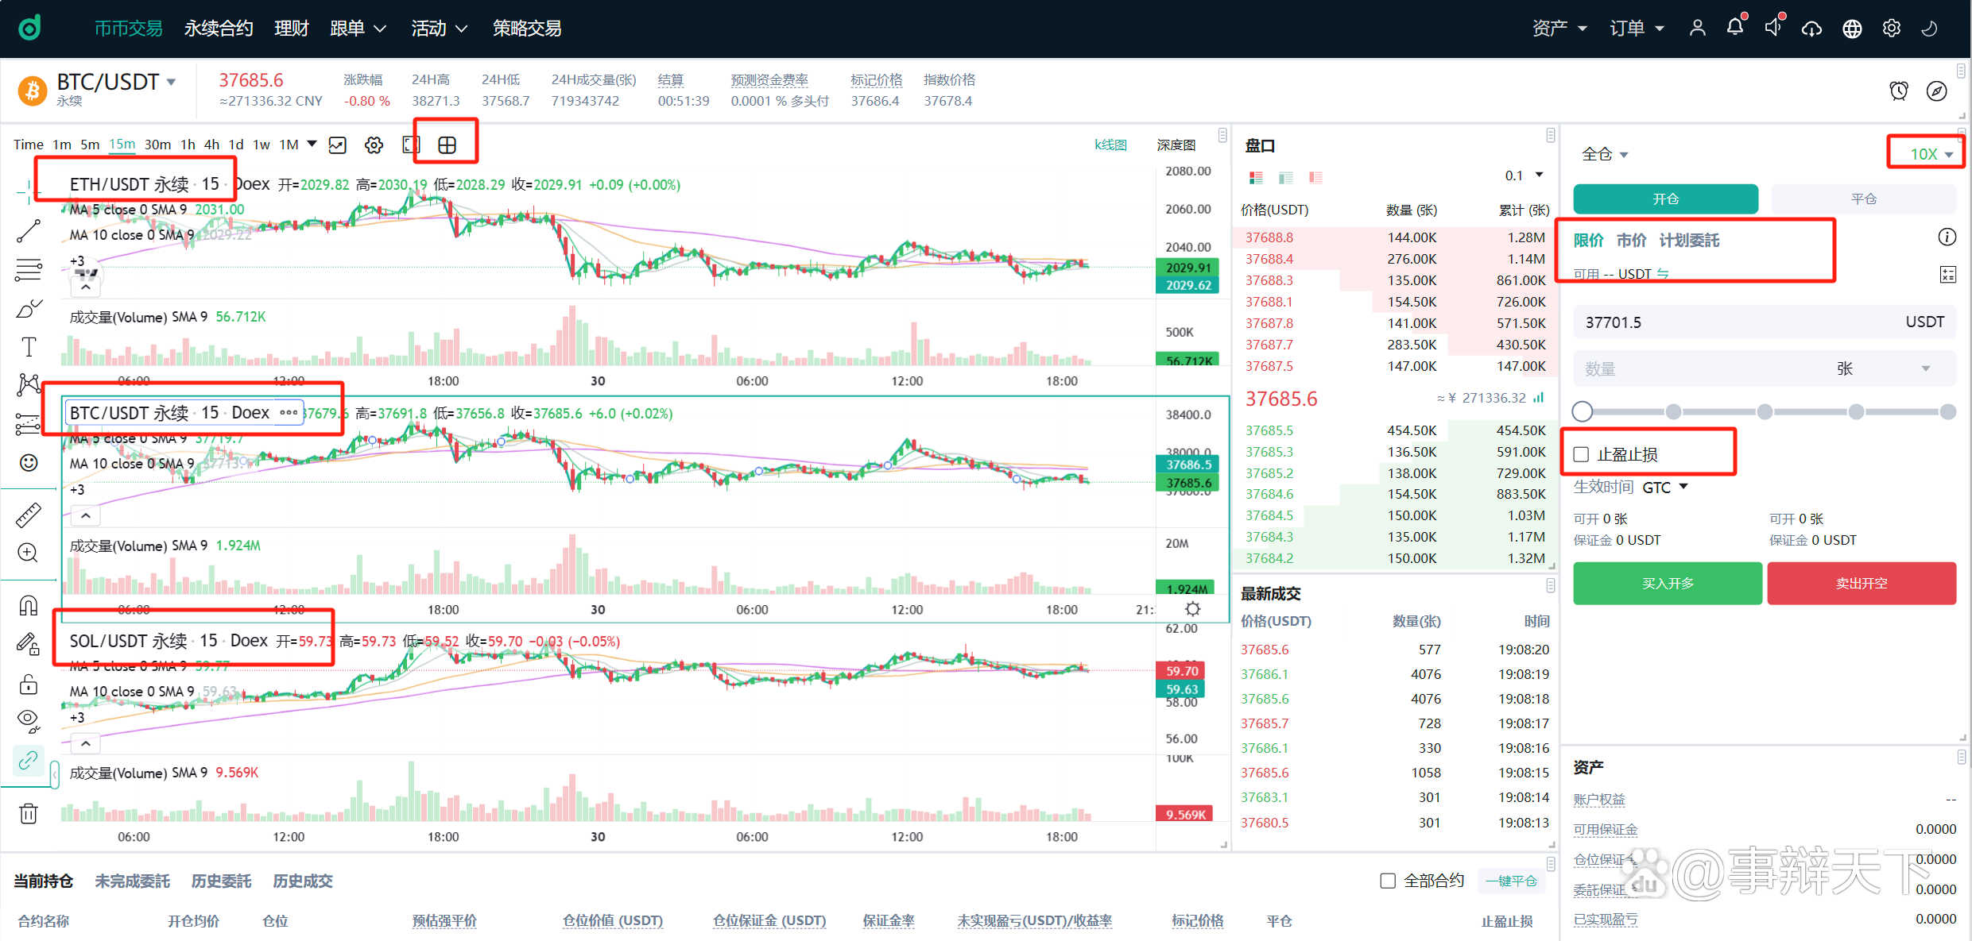Open the language globe icon
1972x941 pixels.
tap(1852, 29)
